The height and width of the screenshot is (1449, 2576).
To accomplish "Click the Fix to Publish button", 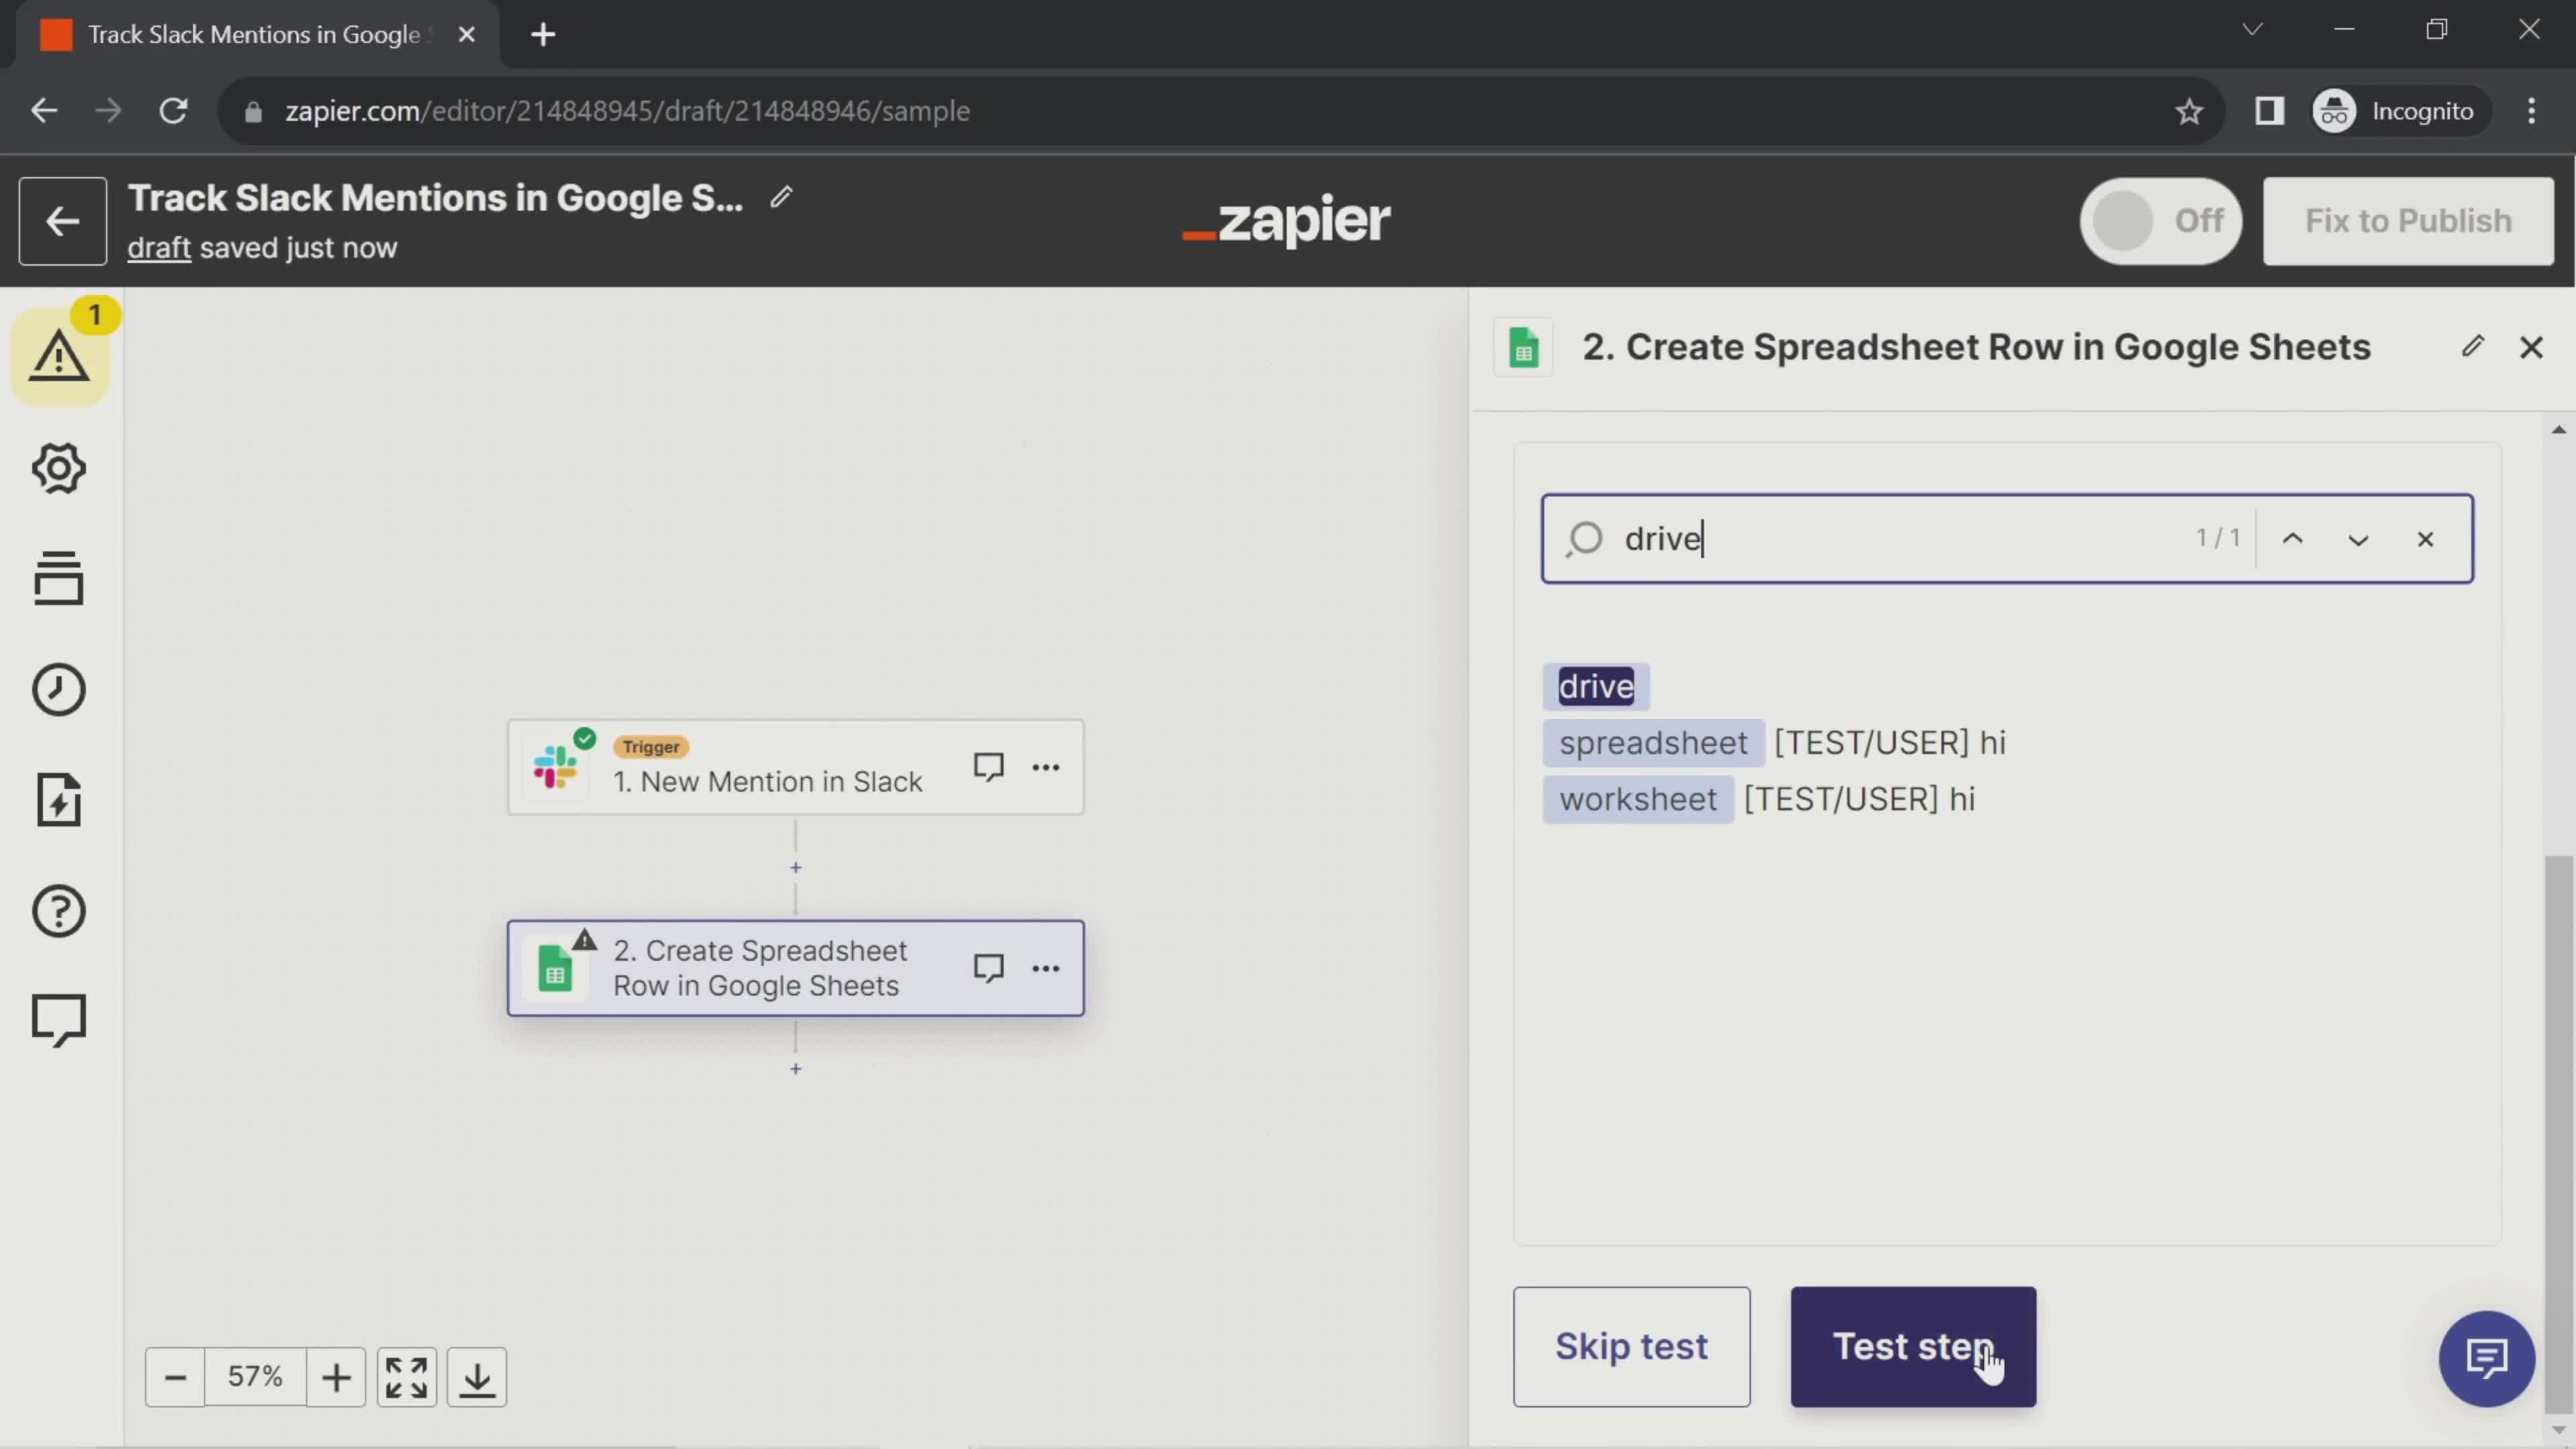I will point(2410,219).
